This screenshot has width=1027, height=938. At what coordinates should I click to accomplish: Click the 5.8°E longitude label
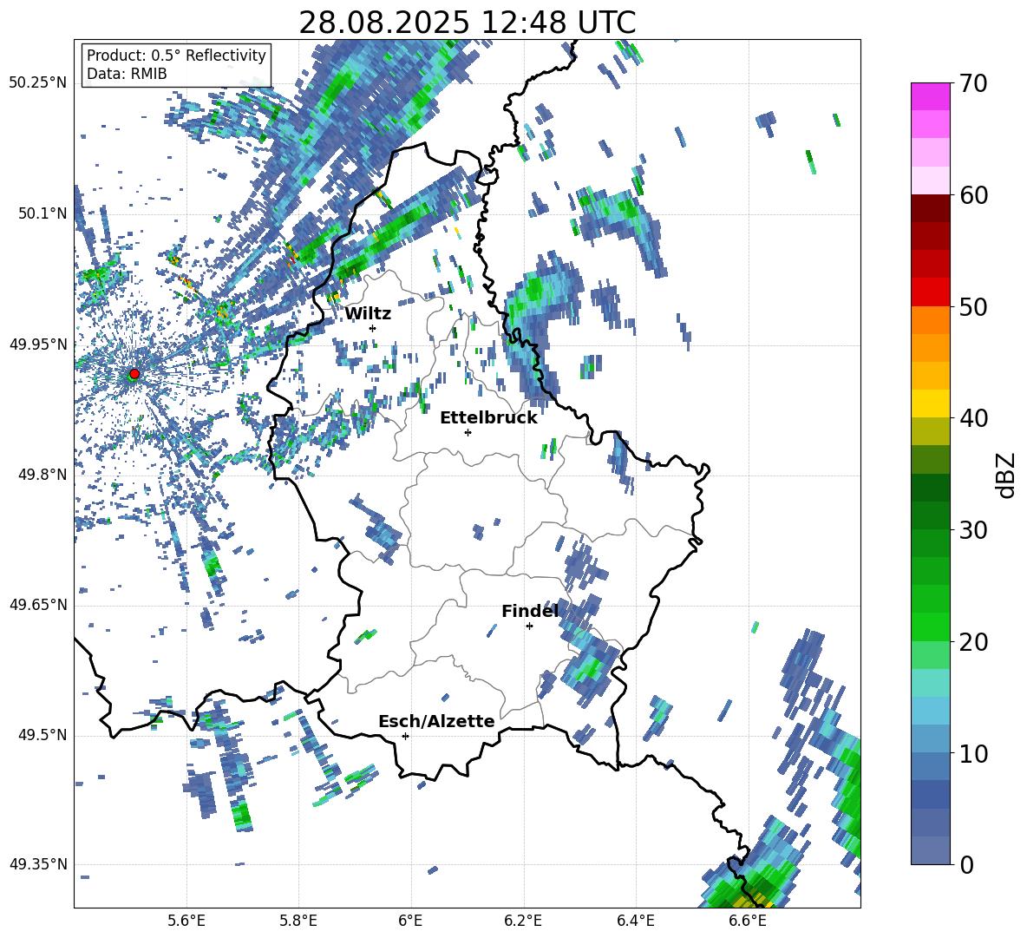(x=298, y=922)
